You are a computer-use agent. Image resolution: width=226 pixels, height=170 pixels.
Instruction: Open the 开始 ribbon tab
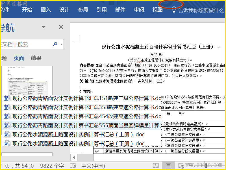(x=27, y=10)
